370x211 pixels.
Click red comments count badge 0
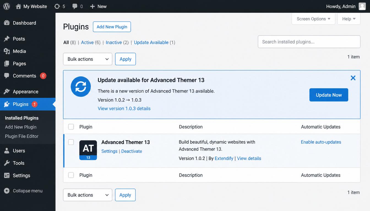coord(43,76)
